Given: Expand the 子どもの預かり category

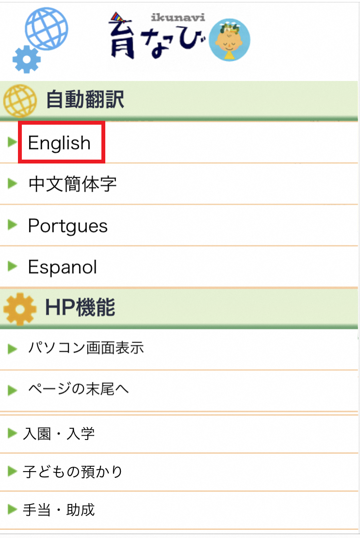Looking at the screenshot, I should click(x=73, y=471).
